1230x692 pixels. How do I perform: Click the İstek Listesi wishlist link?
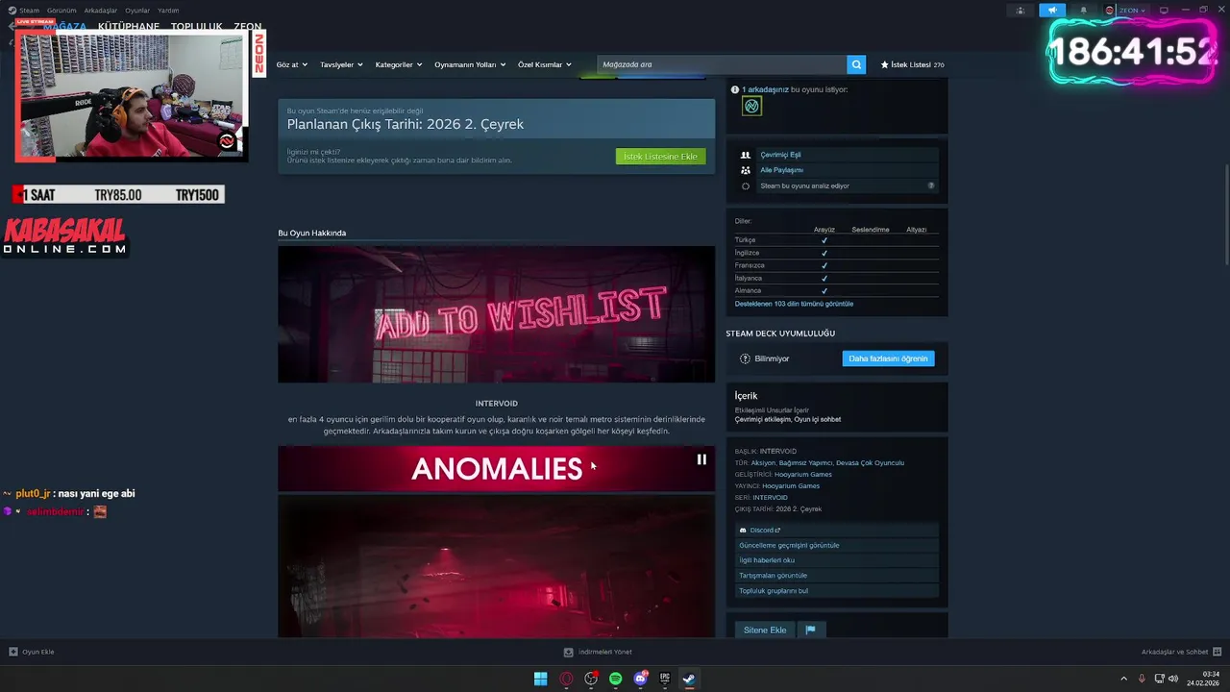[x=912, y=64]
